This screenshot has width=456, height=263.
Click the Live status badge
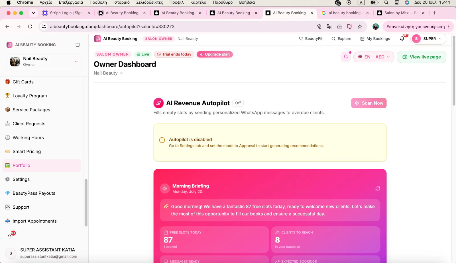(x=143, y=54)
